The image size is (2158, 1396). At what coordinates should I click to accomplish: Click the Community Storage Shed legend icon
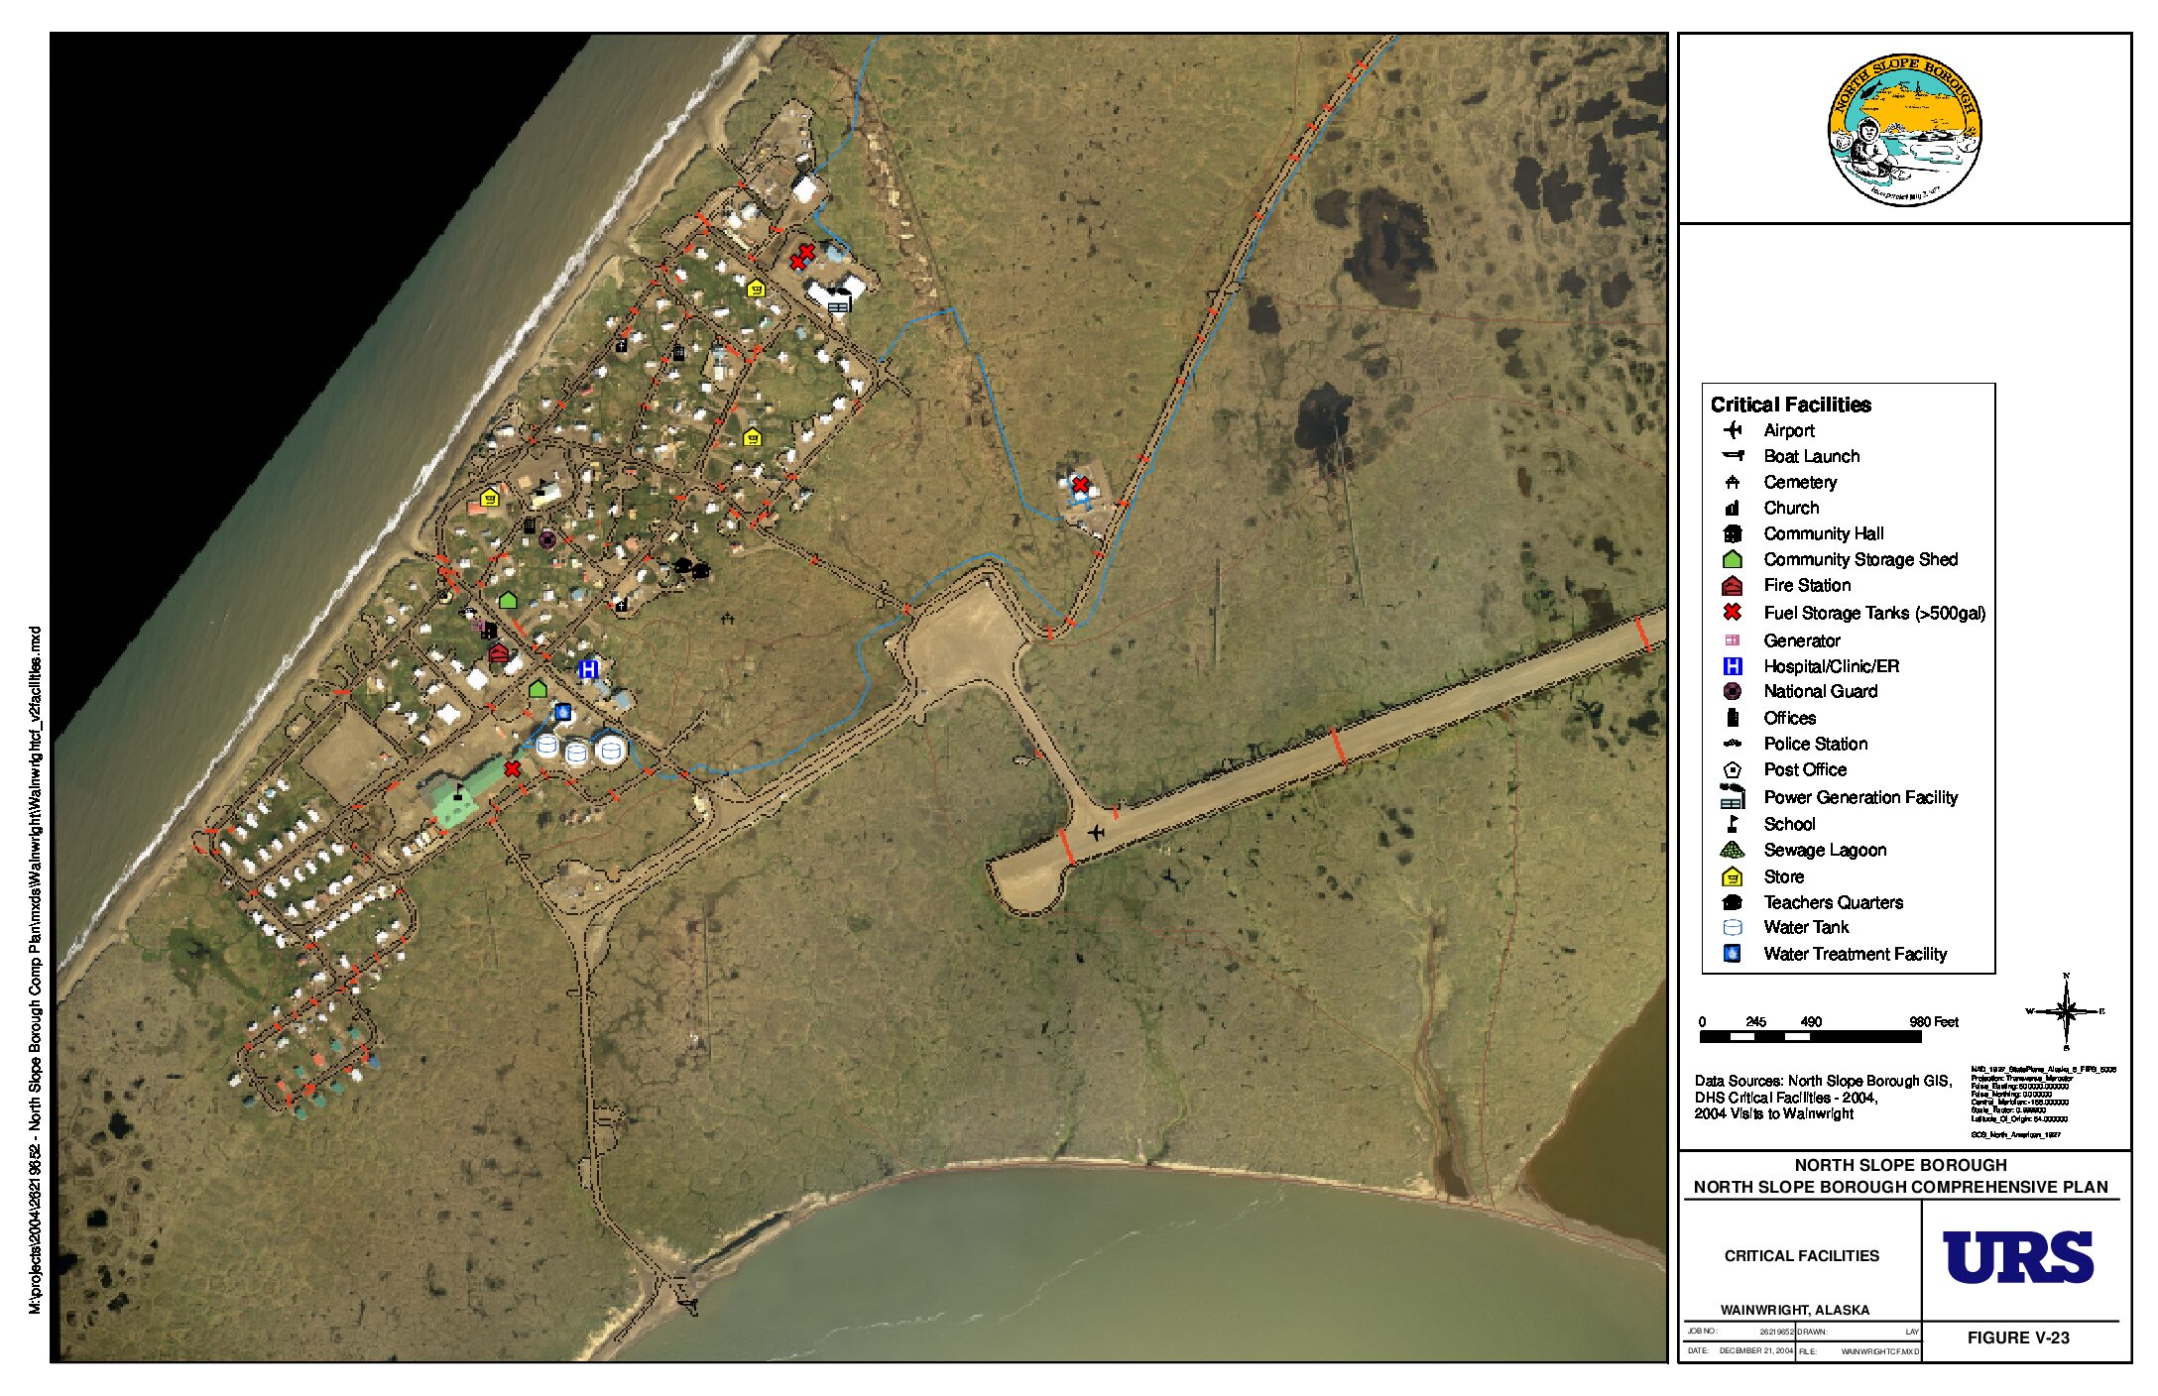coord(1733,559)
